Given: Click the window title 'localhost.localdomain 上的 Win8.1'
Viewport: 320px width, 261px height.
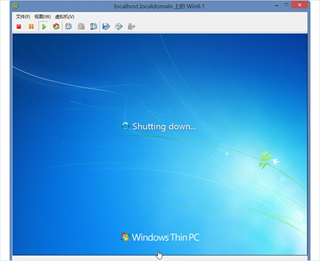Looking at the screenshot, I should (159, 6).
